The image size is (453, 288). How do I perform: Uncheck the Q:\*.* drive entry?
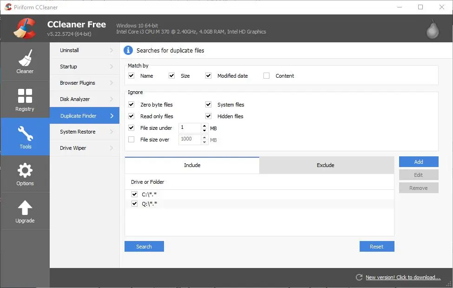pyautogui.click(x=134, y=203)
